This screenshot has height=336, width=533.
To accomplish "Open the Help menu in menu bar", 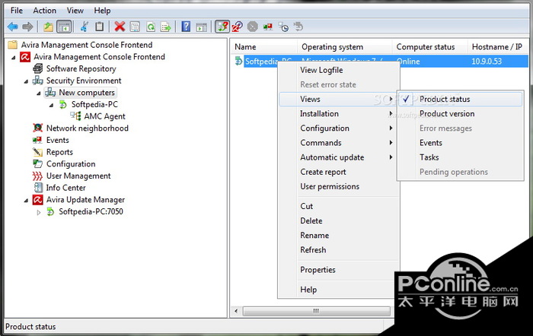I will pyautogui.click(x=102, y=11).
